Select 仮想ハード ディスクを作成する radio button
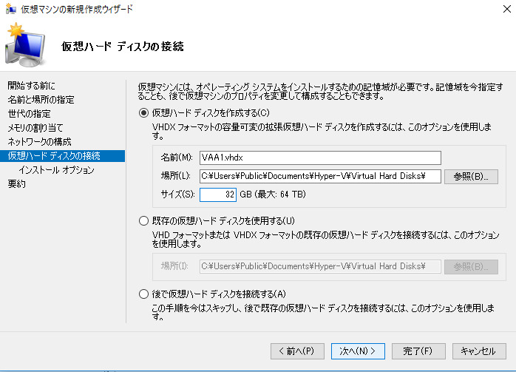 143,113
